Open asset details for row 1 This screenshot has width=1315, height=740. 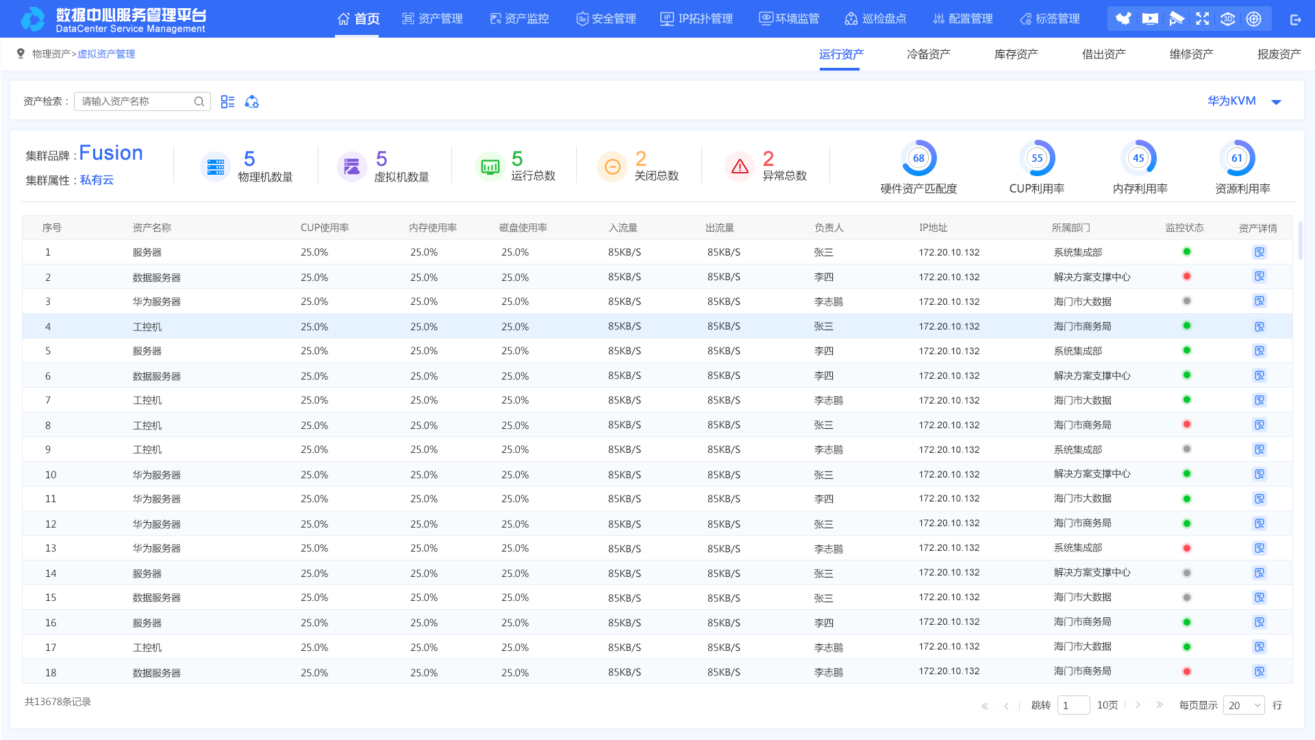tap(1260, 252)
